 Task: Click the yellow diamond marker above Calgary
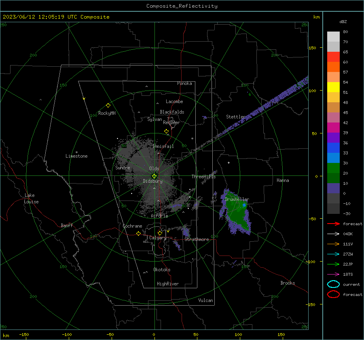[x=160, y=233]
